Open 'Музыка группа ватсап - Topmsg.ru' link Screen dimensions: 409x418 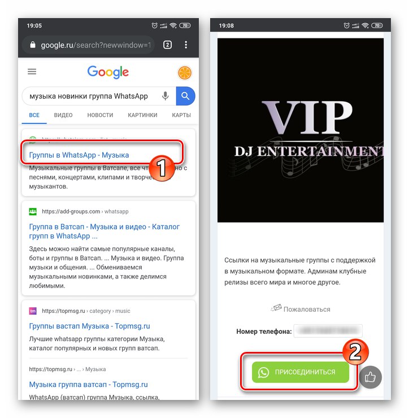pyautogui.click(x=88, y=385)
